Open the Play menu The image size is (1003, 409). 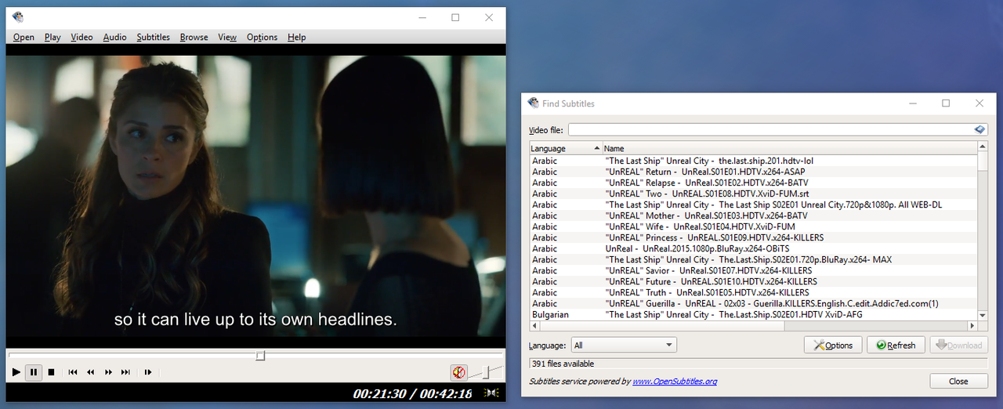coord(53,37)
